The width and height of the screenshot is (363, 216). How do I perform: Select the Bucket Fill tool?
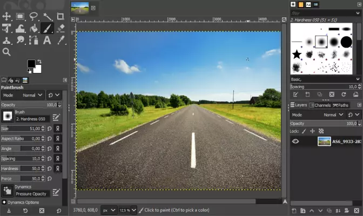coord(33,29)
